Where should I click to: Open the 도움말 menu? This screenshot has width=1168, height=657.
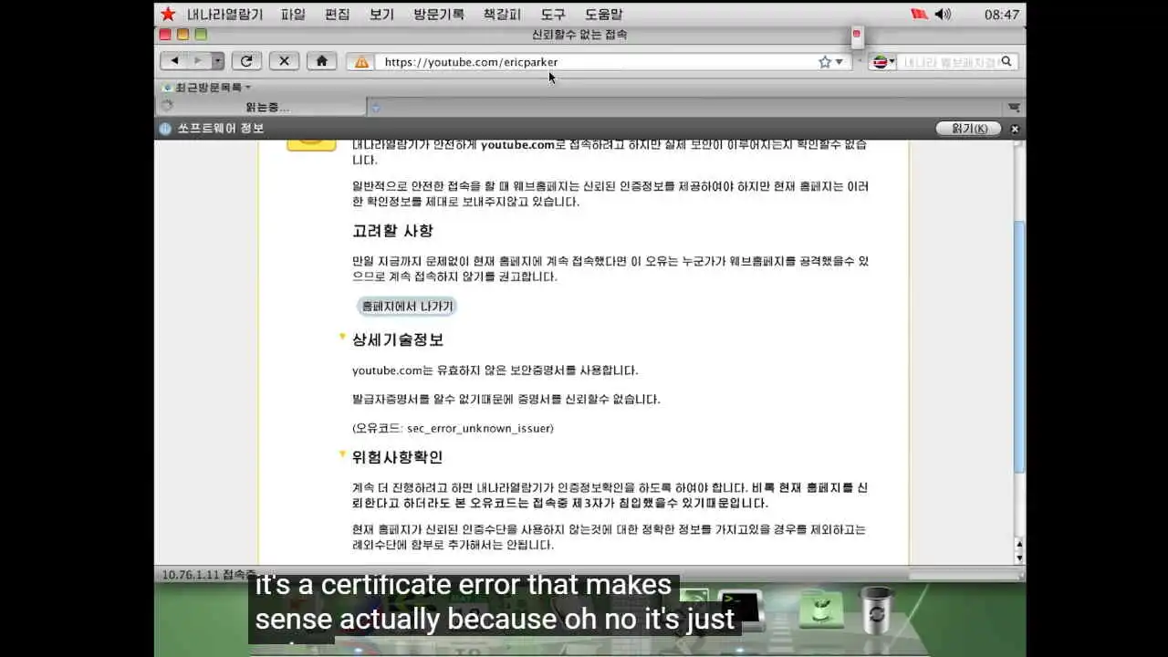click(603, 15)
